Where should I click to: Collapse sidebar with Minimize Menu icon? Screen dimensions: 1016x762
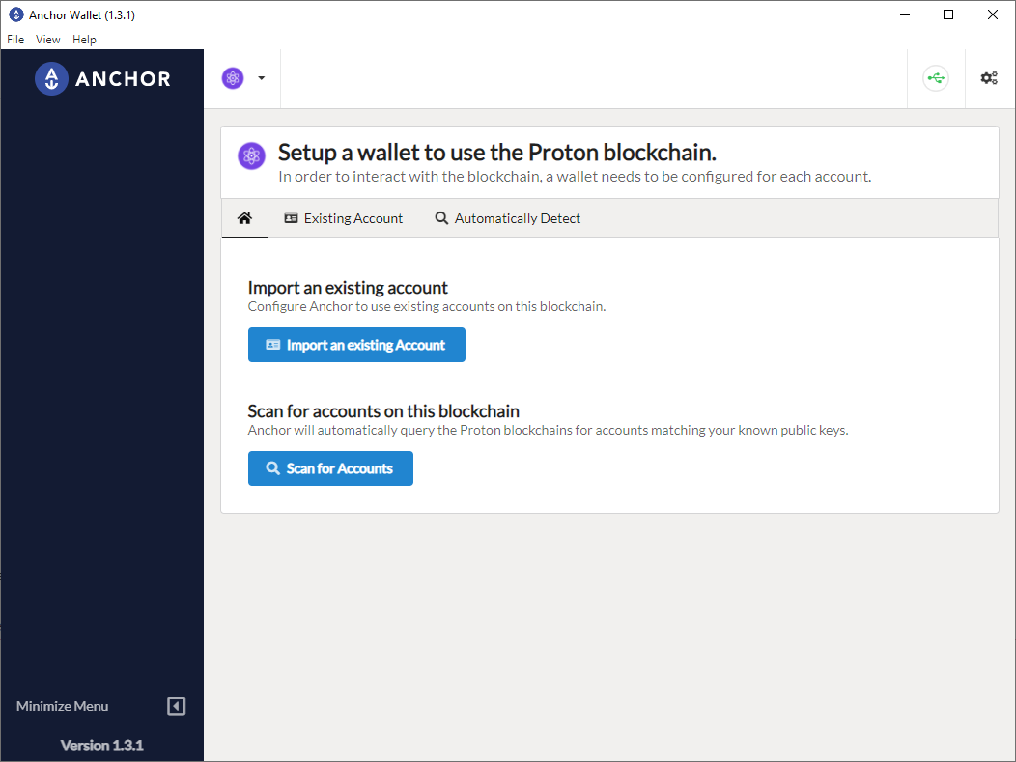pos(176,706)
